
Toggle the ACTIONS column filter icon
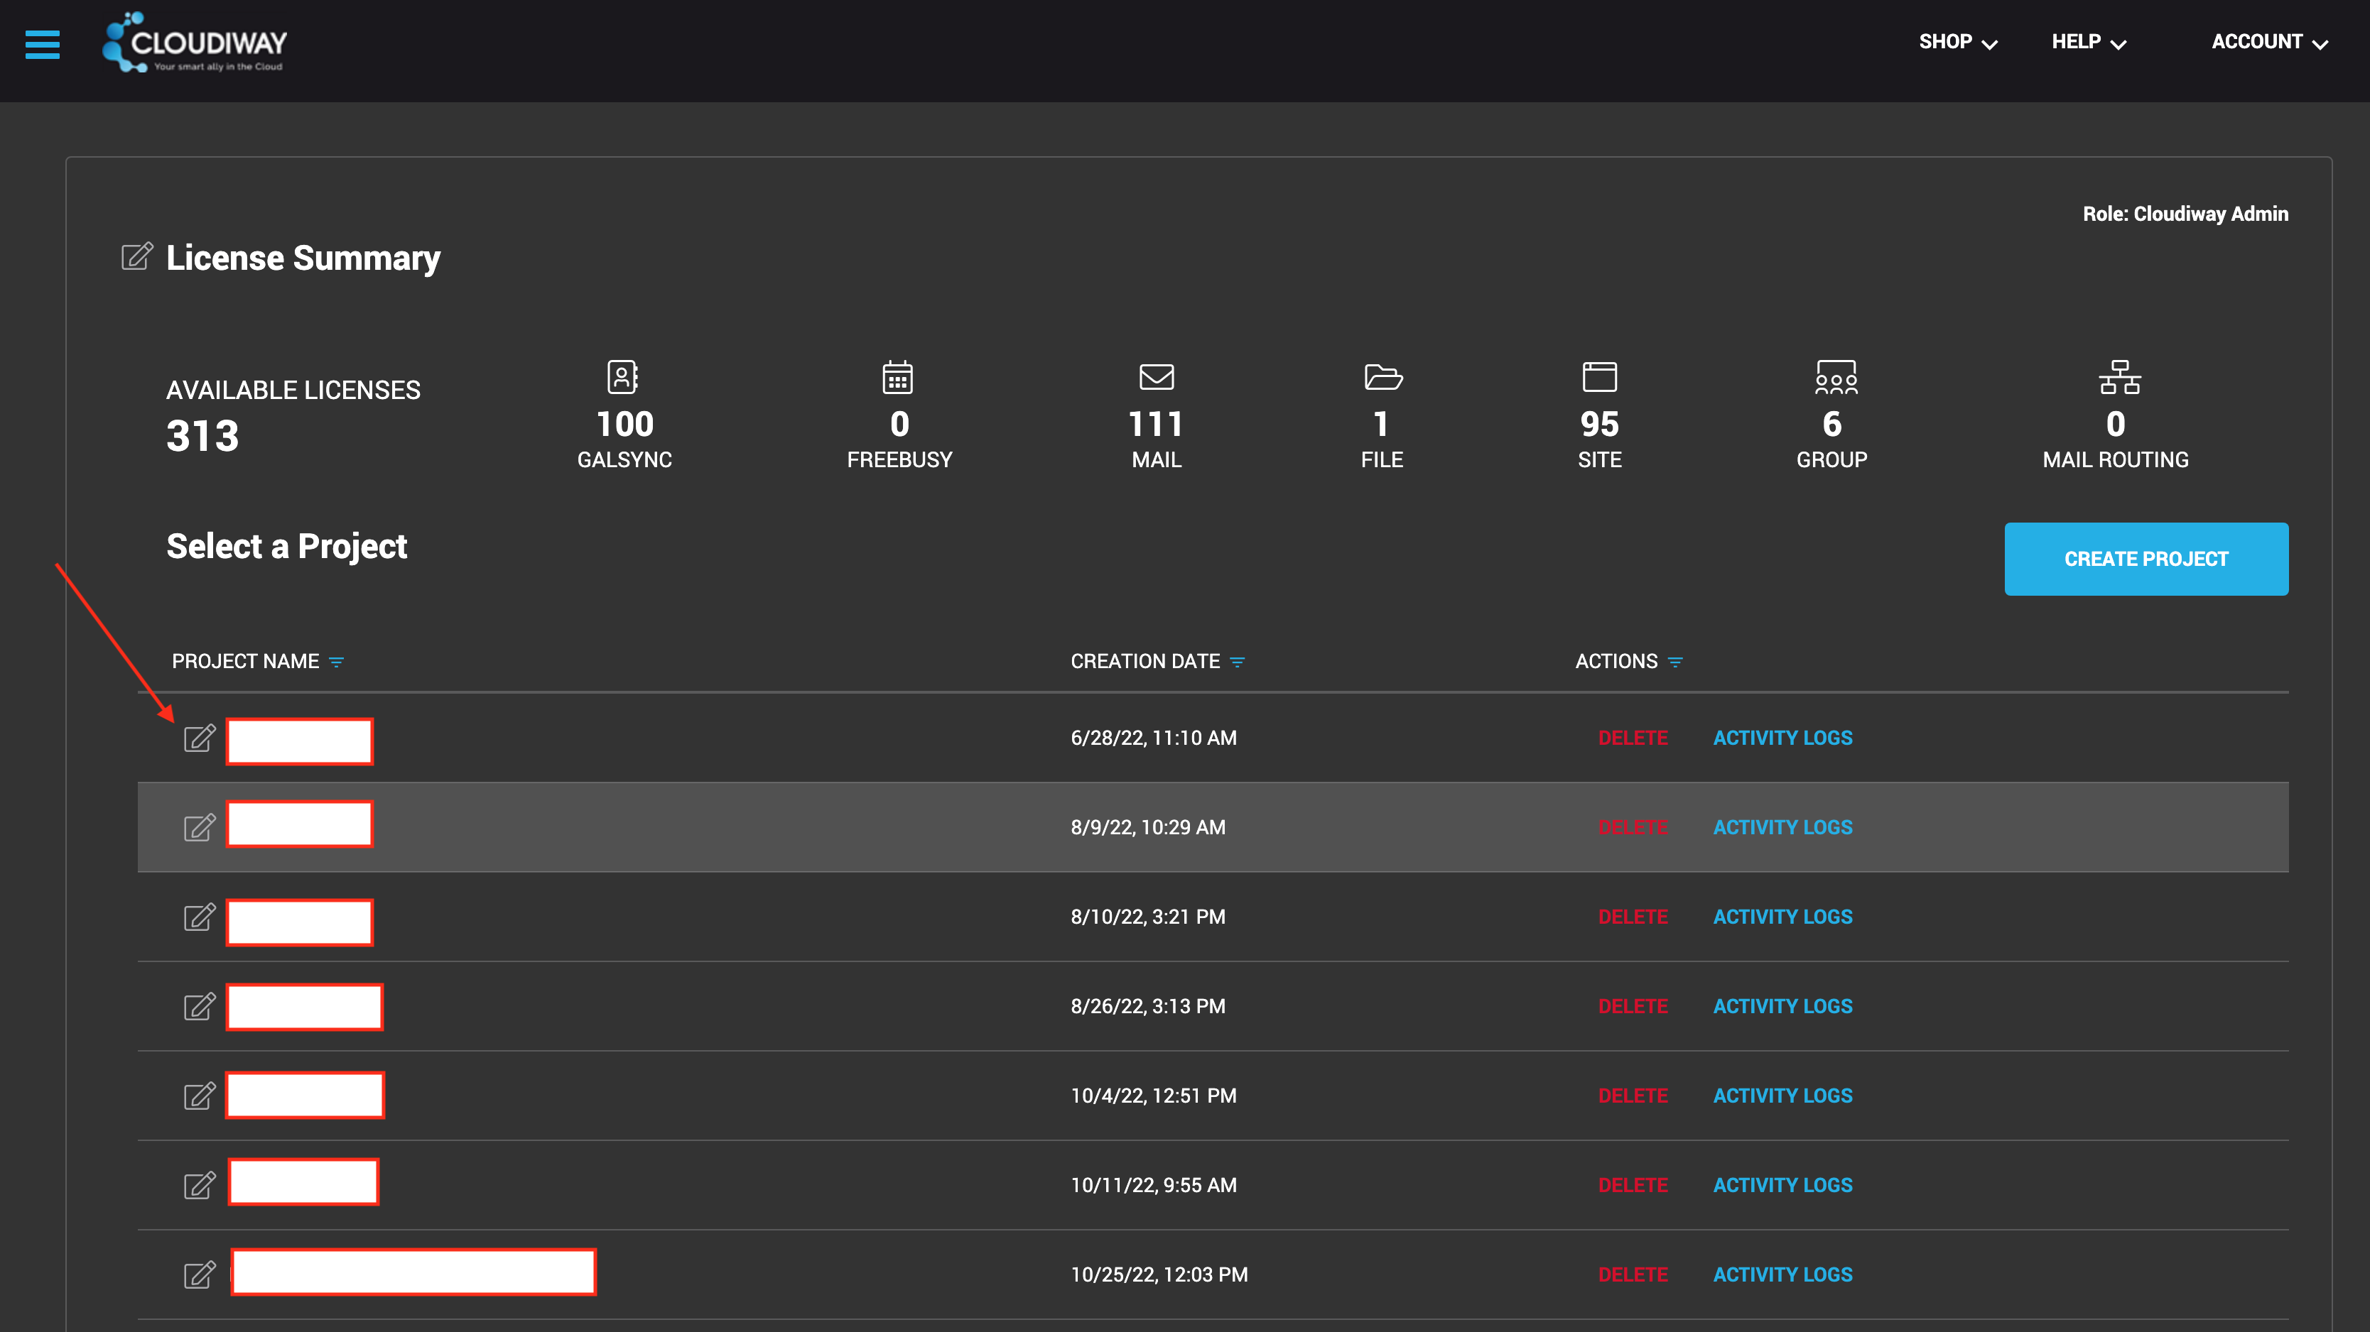[1675, 662]
